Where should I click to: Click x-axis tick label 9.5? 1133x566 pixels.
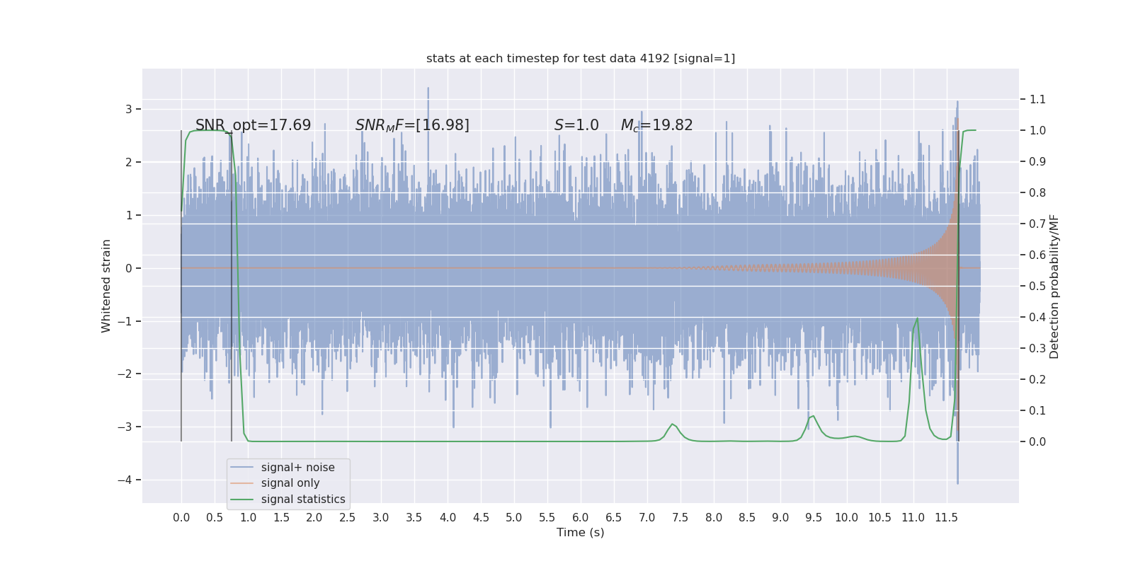814,518
